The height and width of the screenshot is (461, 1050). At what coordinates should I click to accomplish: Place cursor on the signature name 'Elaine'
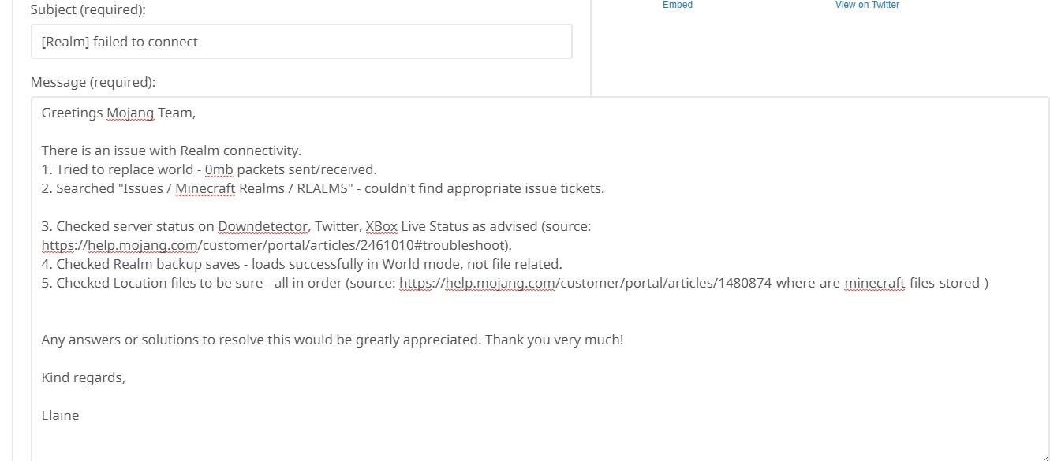(x=60, y=415)
